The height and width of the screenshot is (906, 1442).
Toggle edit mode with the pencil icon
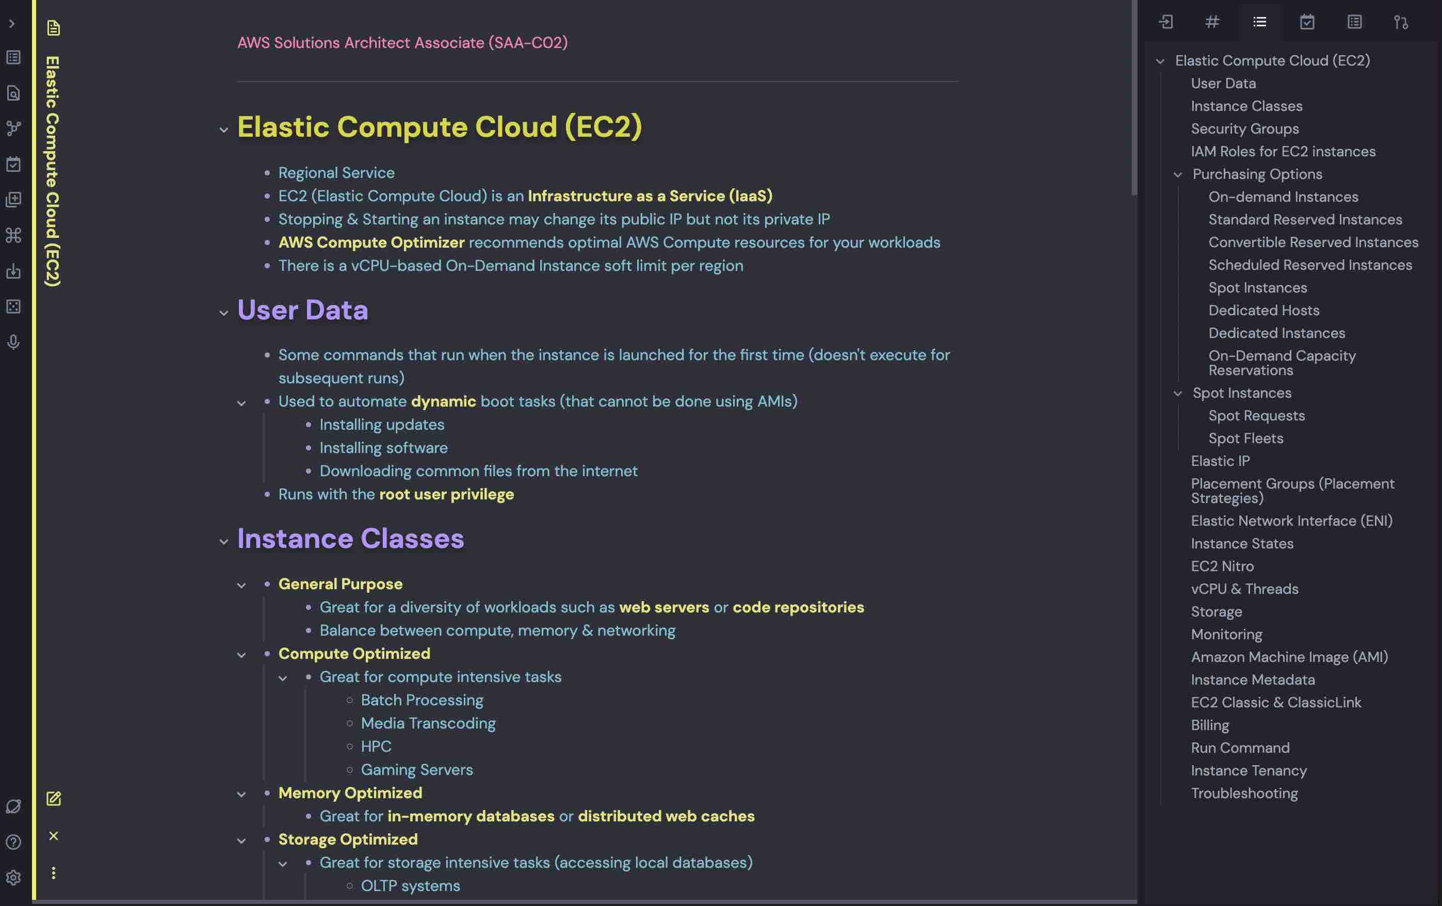pyautogui.click(x=53, y=798)
